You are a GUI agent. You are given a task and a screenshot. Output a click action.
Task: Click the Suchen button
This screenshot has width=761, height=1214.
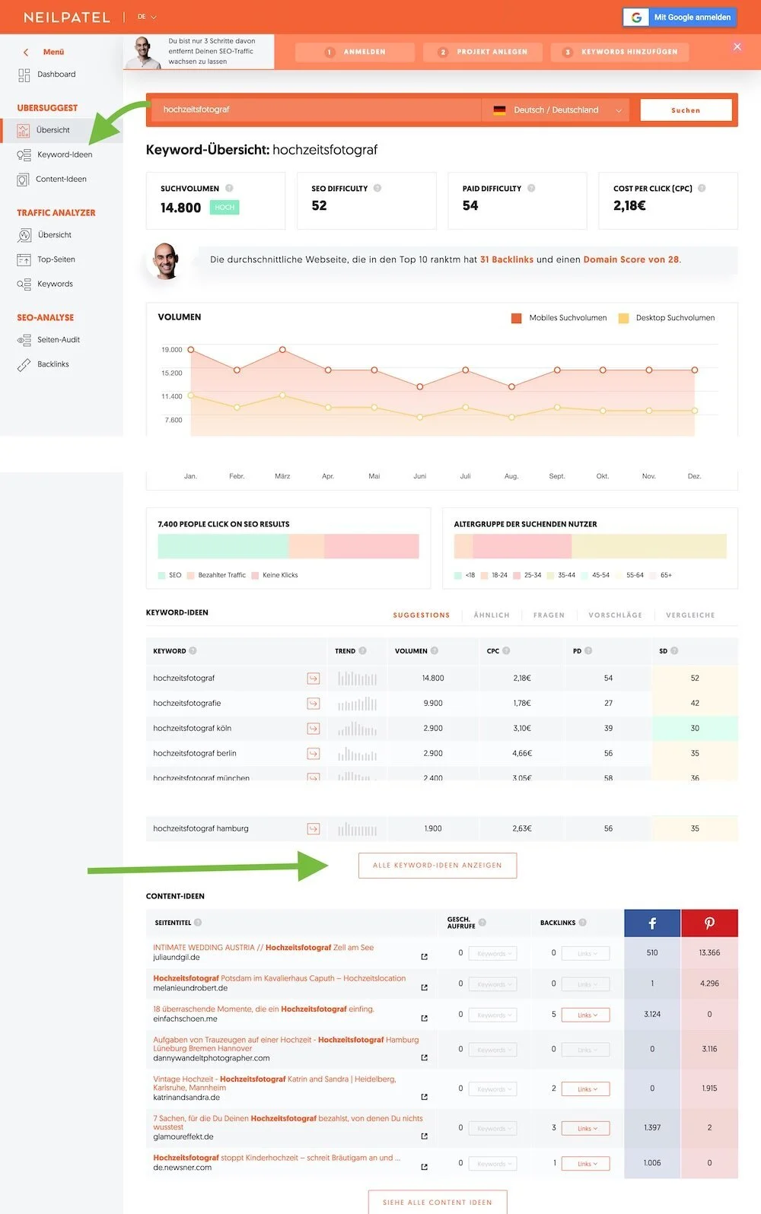pos(686,110)
